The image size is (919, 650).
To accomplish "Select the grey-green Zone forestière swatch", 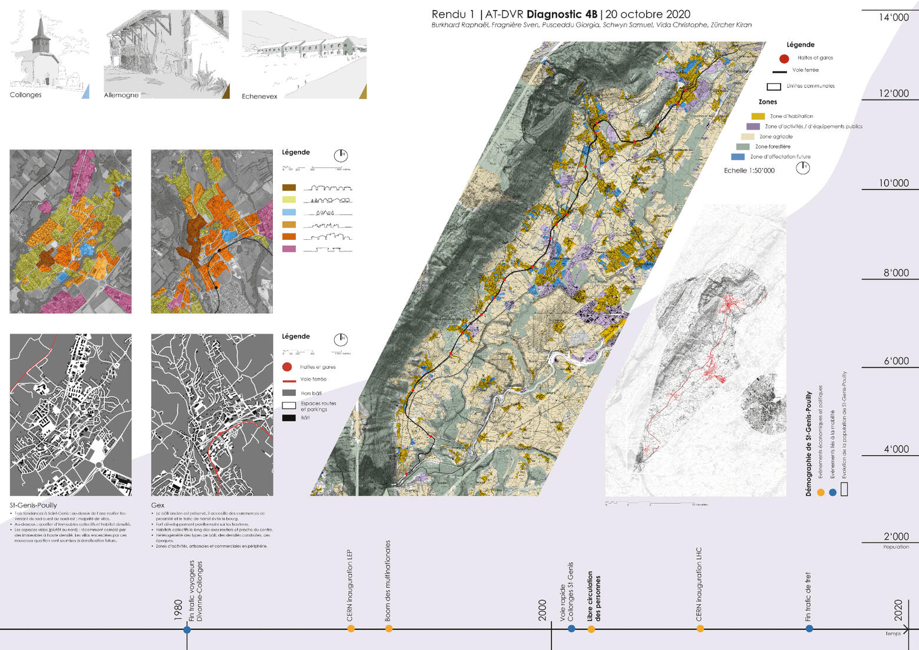I will pos(743,147).
